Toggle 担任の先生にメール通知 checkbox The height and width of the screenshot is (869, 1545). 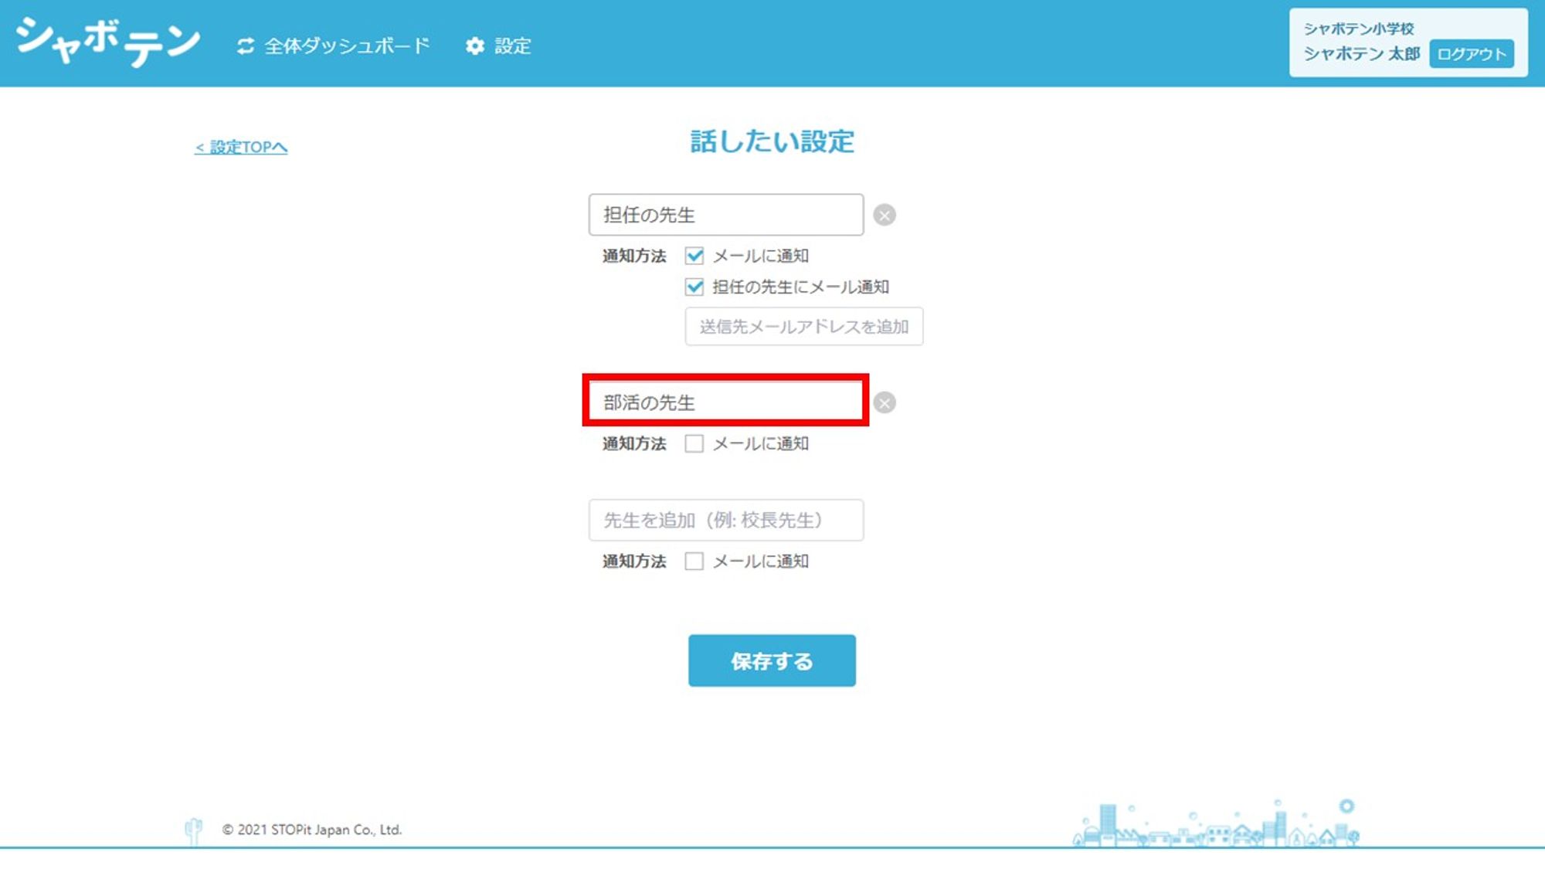[x=694, y=287]
